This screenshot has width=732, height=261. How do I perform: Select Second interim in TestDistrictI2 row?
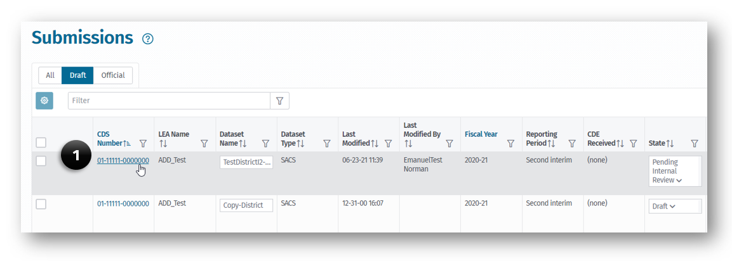(549, 160)
